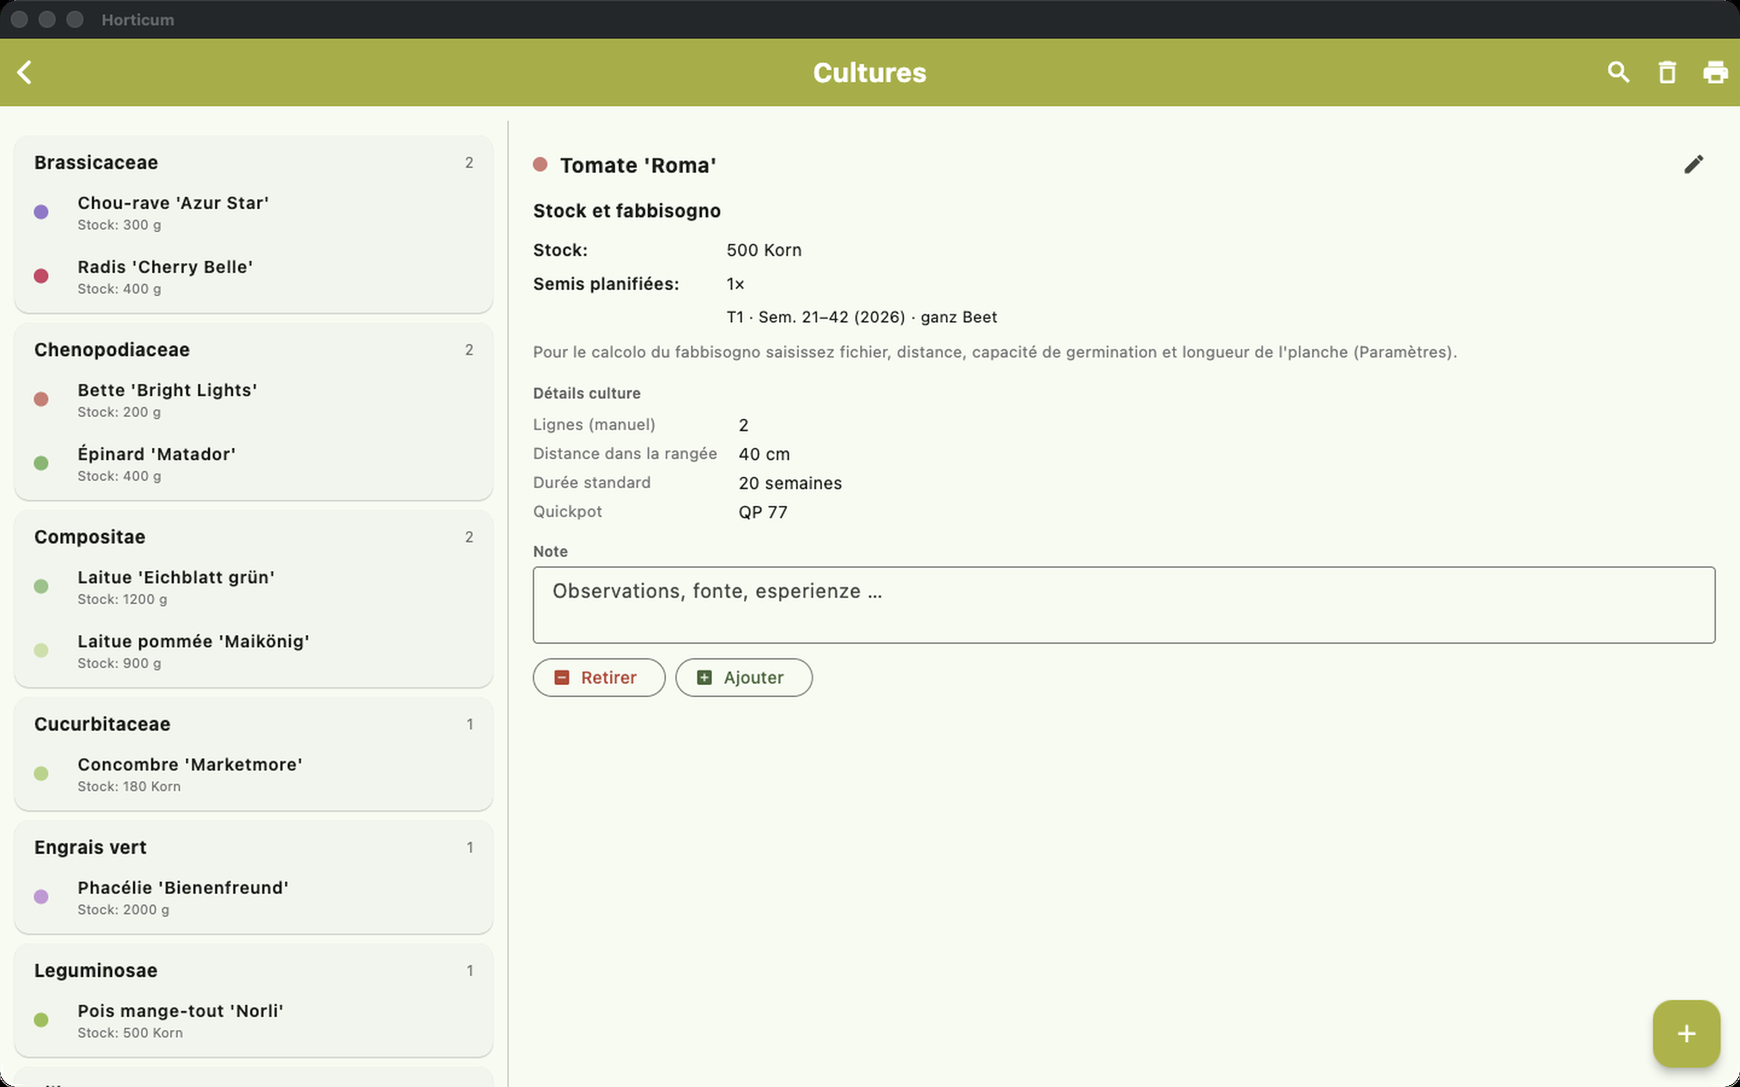Image resolution: width=1740 pixels, height=1087 pixels.
Task: Click the 'Stock et fabbisogno' heading
Action: pos(627,211)
